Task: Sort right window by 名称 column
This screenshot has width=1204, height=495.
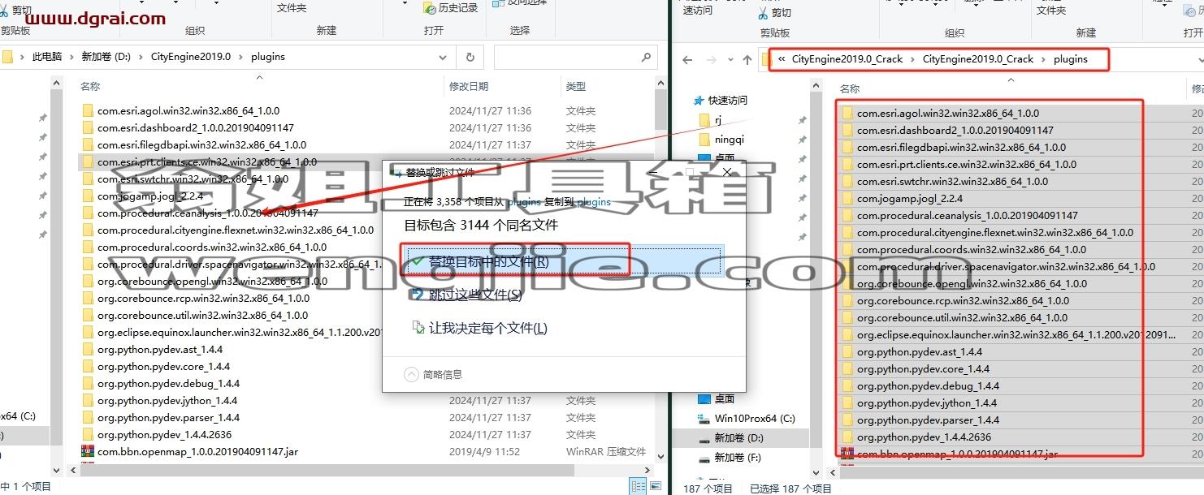Action: (x=850, y=88)
